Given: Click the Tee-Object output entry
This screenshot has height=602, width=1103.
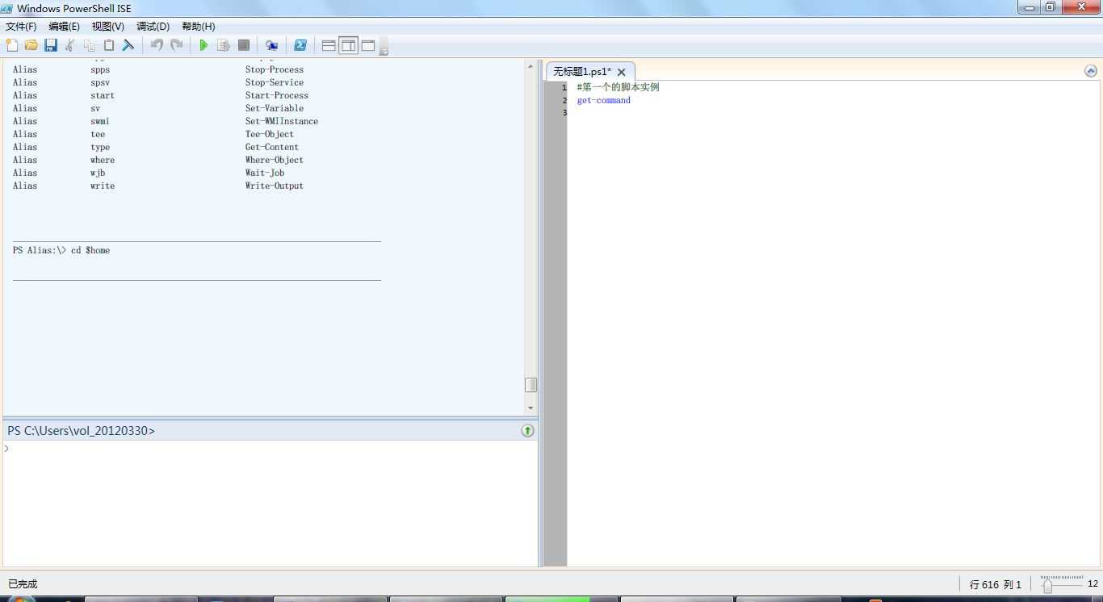Looking at the screenshot, I should point(270,134).
